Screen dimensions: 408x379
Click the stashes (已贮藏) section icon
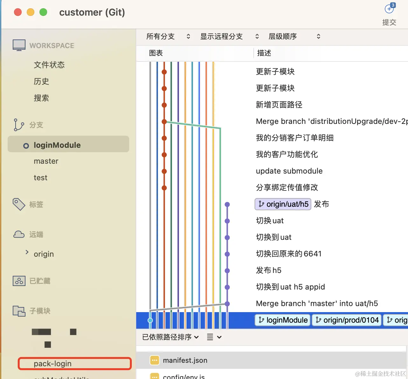coord(19,281)
